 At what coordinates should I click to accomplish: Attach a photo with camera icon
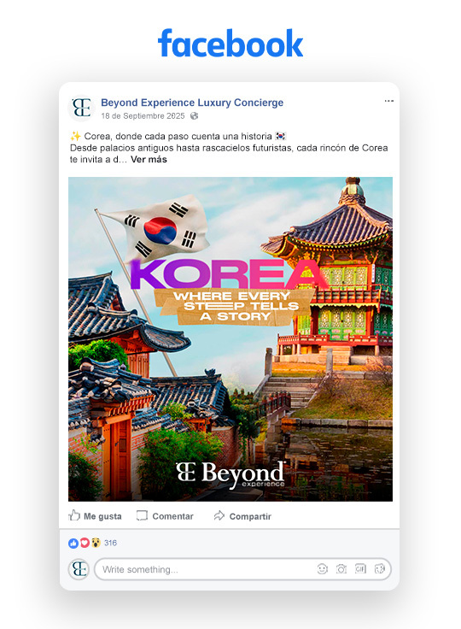point(341,569)
